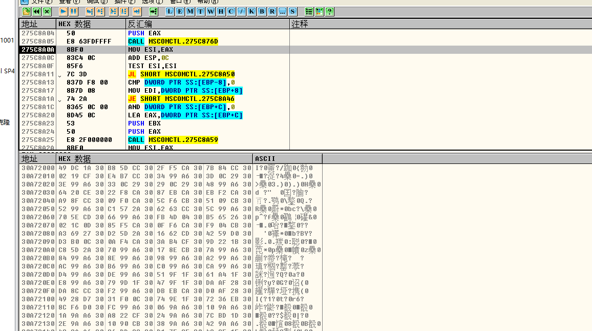The height and width of the screenshot is (331, 592).
Task: Click the Step Into toolbar icon
Action: pyautogui.click(x=90, y=11)
